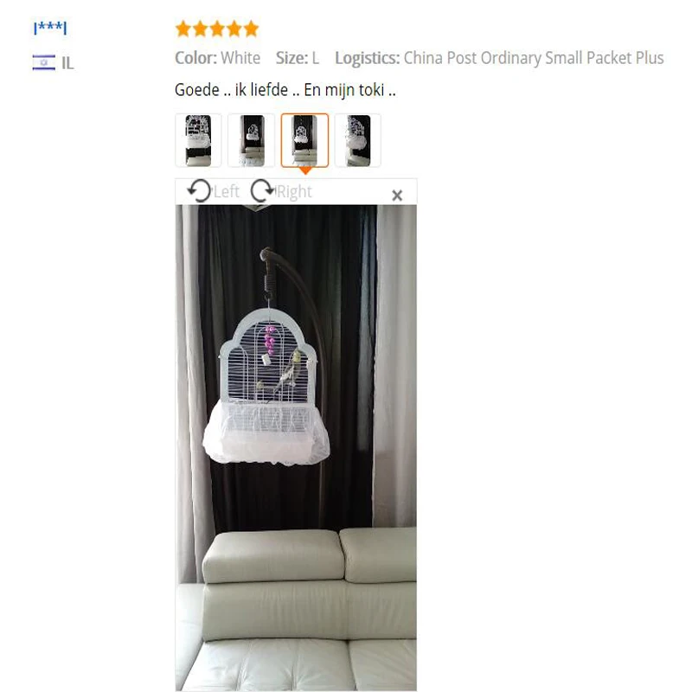This screenshot has height=692, width=692.
Task: Click the IL country code text
Action: click(67, 63)
